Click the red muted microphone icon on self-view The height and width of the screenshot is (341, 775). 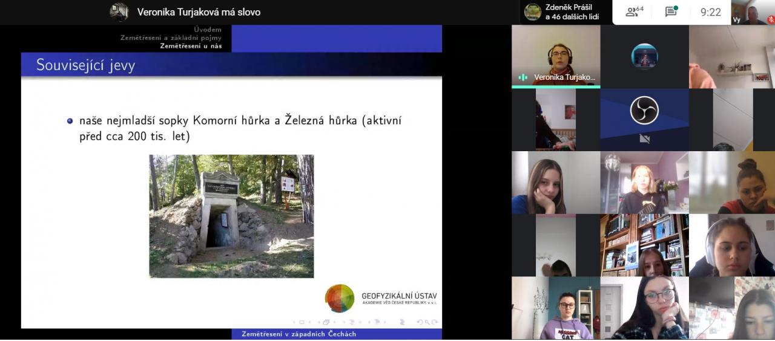point(771,19)
